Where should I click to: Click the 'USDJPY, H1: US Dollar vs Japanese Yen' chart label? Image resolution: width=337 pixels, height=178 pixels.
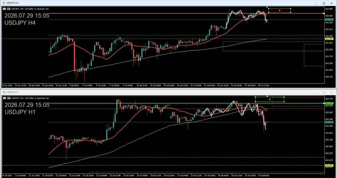point(30,98)
